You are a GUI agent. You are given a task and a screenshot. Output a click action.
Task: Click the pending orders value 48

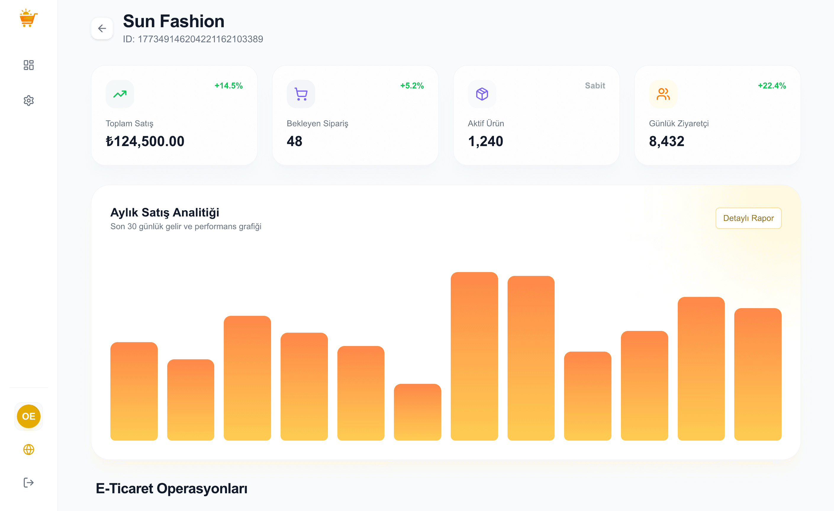point(294,141)
